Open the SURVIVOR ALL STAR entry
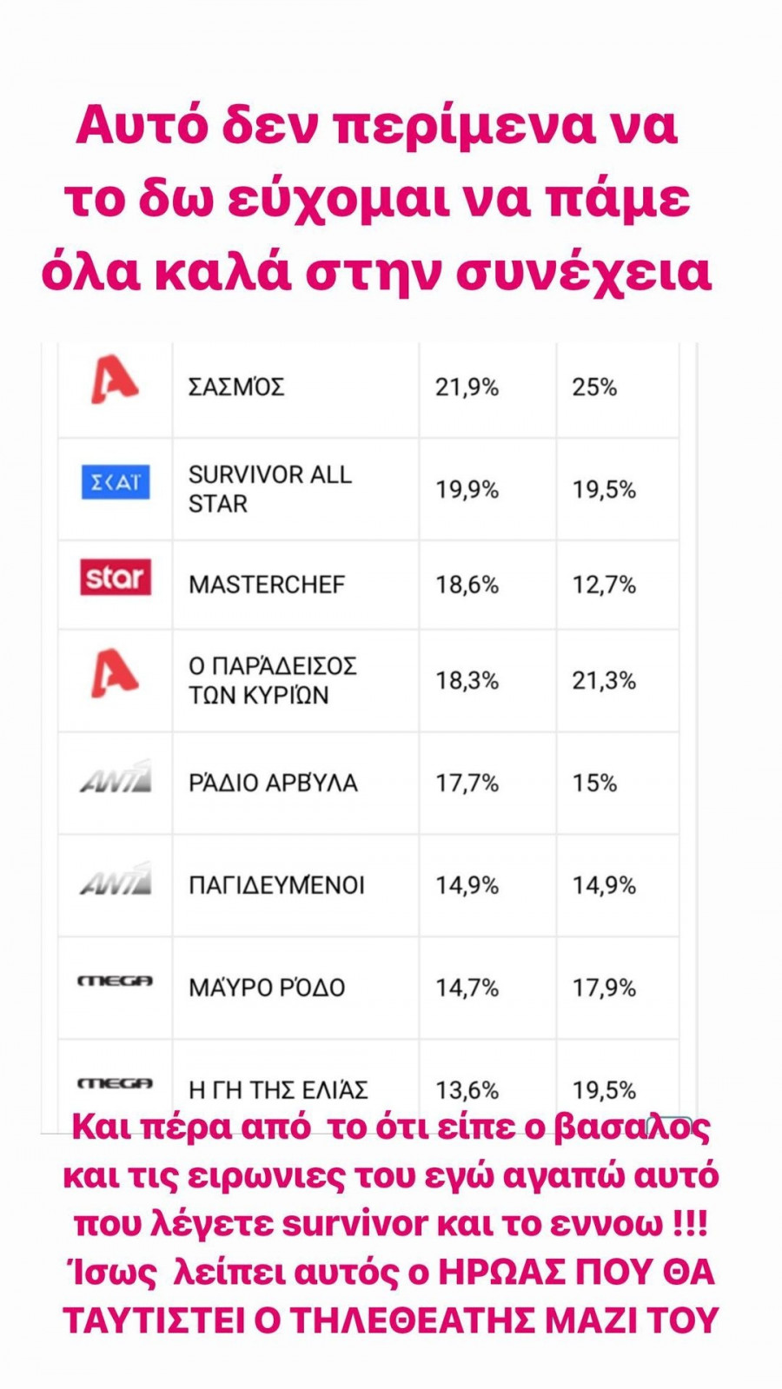The height and width of the screenshot is (1389, 782). 269,489
